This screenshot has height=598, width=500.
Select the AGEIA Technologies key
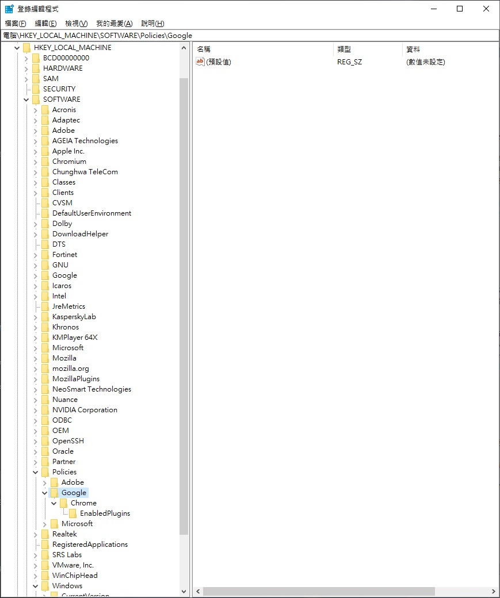click(x=85, y=141)
